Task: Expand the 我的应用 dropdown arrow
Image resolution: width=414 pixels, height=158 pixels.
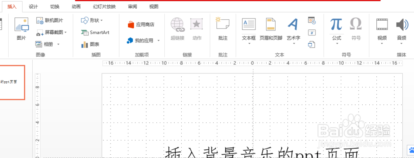Action: 159,40
